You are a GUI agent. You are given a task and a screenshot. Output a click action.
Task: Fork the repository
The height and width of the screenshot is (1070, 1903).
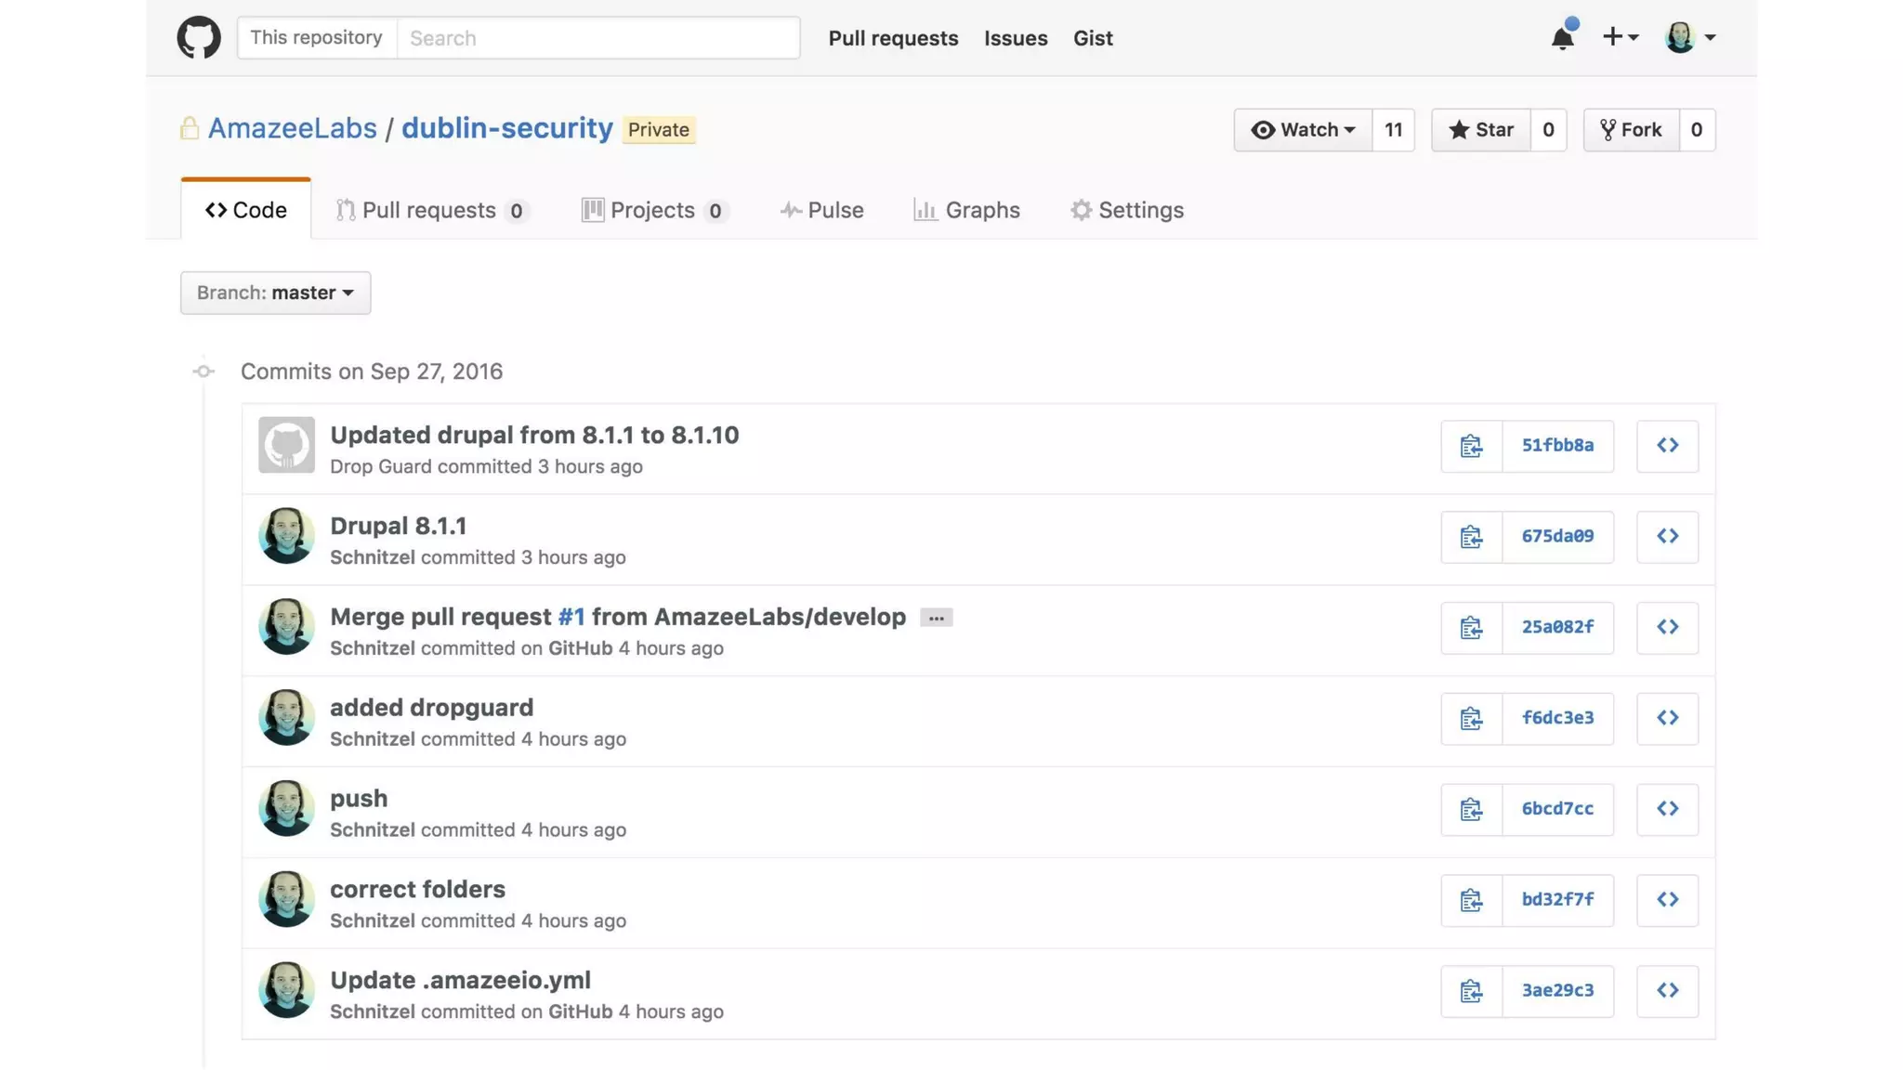[1632, 130]
